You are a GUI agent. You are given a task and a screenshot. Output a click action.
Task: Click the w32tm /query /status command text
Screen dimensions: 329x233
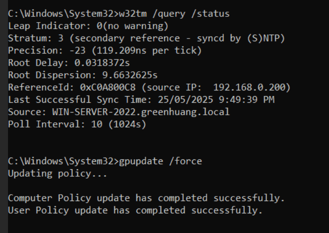(174, 14)
